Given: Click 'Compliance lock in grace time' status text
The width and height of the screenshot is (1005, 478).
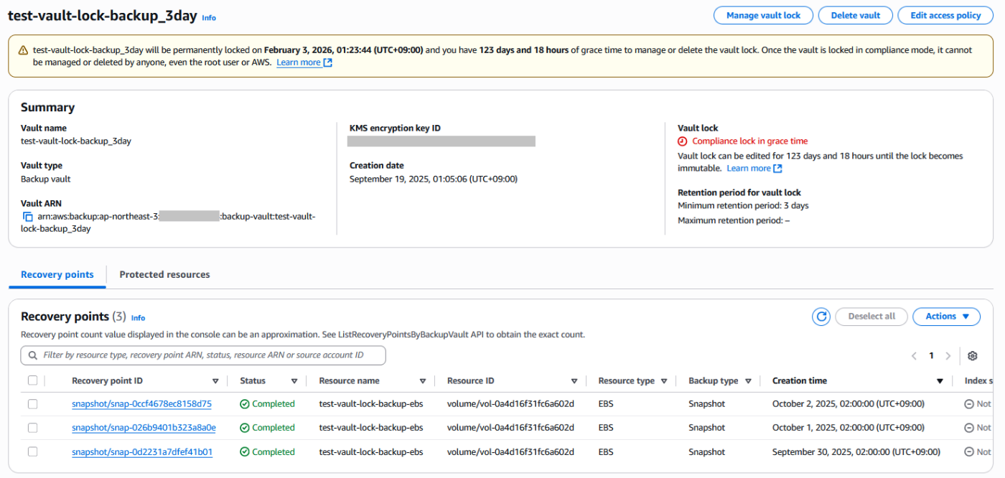Looking at the screenshot, I should click(750, 141).
